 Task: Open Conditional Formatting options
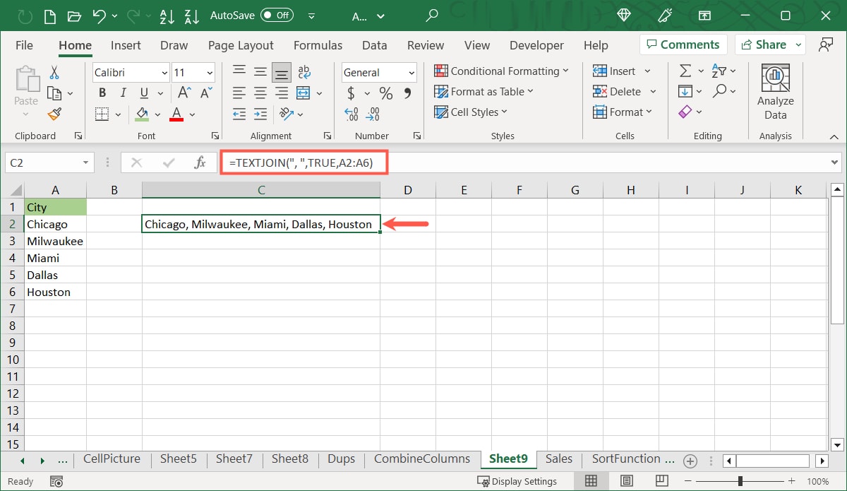pos(502,71)
